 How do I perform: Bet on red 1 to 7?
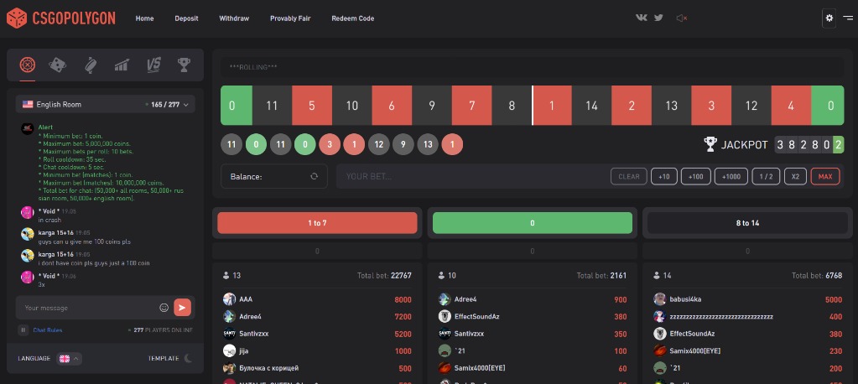point(317,223)
